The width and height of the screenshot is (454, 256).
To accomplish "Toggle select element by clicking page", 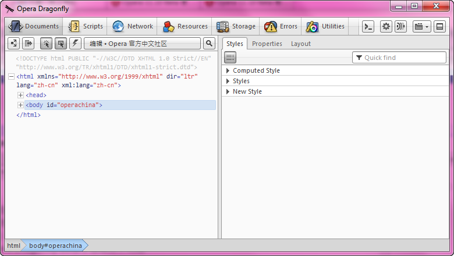I will tap(46, 44).
